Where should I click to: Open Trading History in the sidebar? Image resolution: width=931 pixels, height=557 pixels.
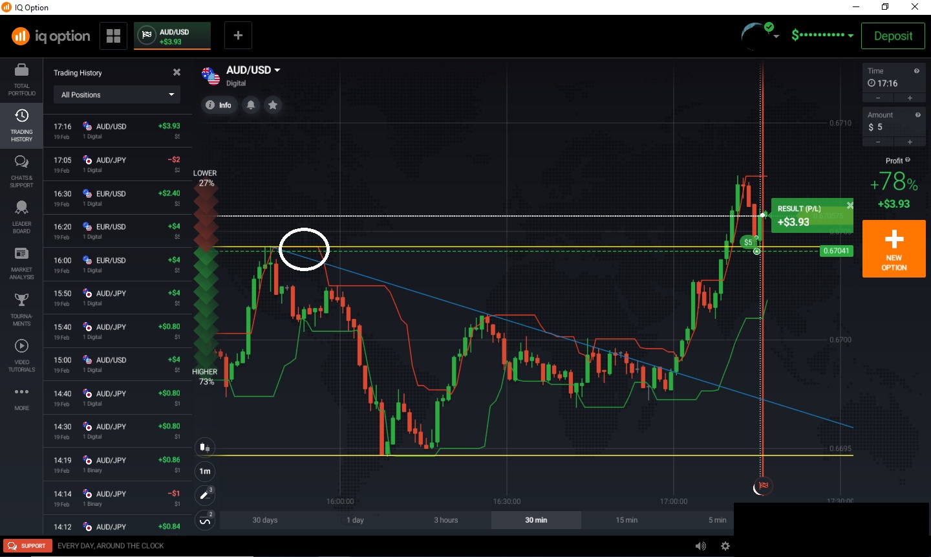21,126
